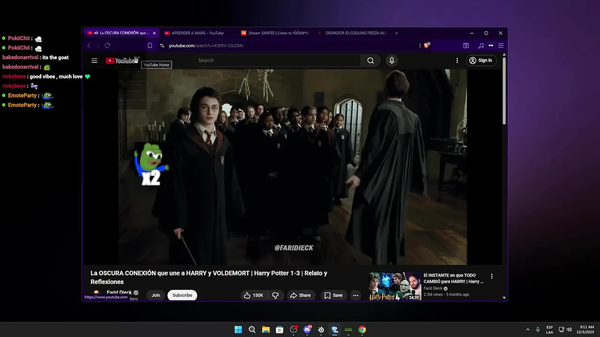
Task: Open the Windows Start menu
Action: click(238, 330)
